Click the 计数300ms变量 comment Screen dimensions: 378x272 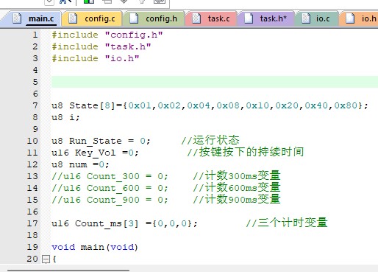point(237,175)
